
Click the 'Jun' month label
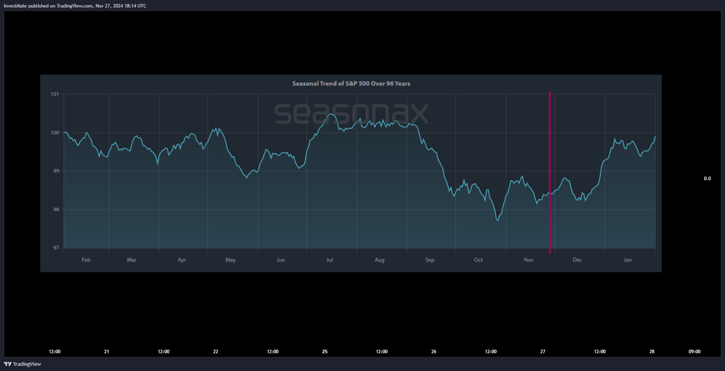click(x=281, y=260)
